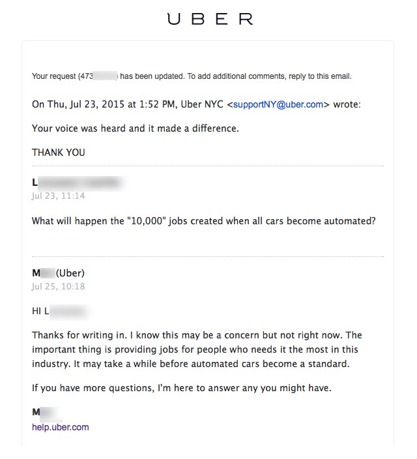Image resolution: width=417 pixels, height=459 pixels.
Task: Click the "HI L" greeting line
Action: [59, 311]
